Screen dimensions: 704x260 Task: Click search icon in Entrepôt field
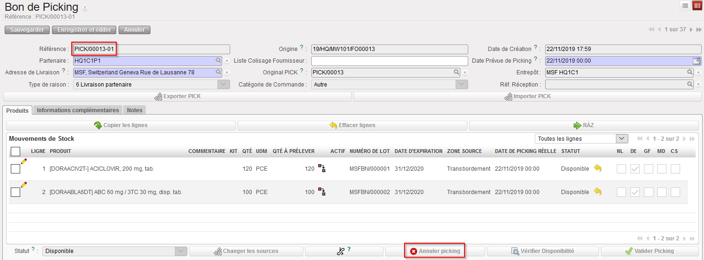click(x=690, y=72)
